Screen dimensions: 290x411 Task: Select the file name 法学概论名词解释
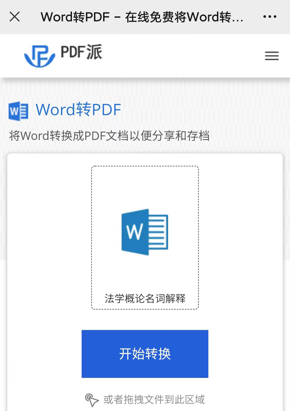(145, 298)
